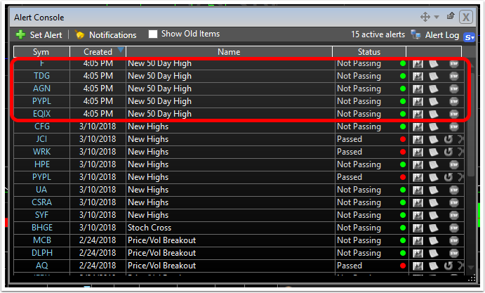
Task: Open the dropdown arrow beside the move icon
Action: click(x=437, y=17)
